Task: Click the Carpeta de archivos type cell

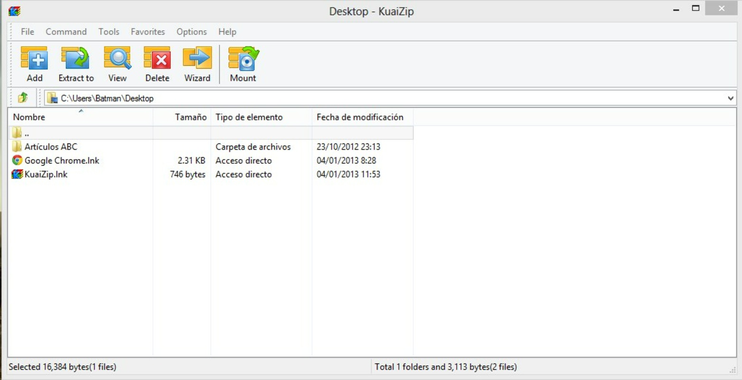Action: 253,147
